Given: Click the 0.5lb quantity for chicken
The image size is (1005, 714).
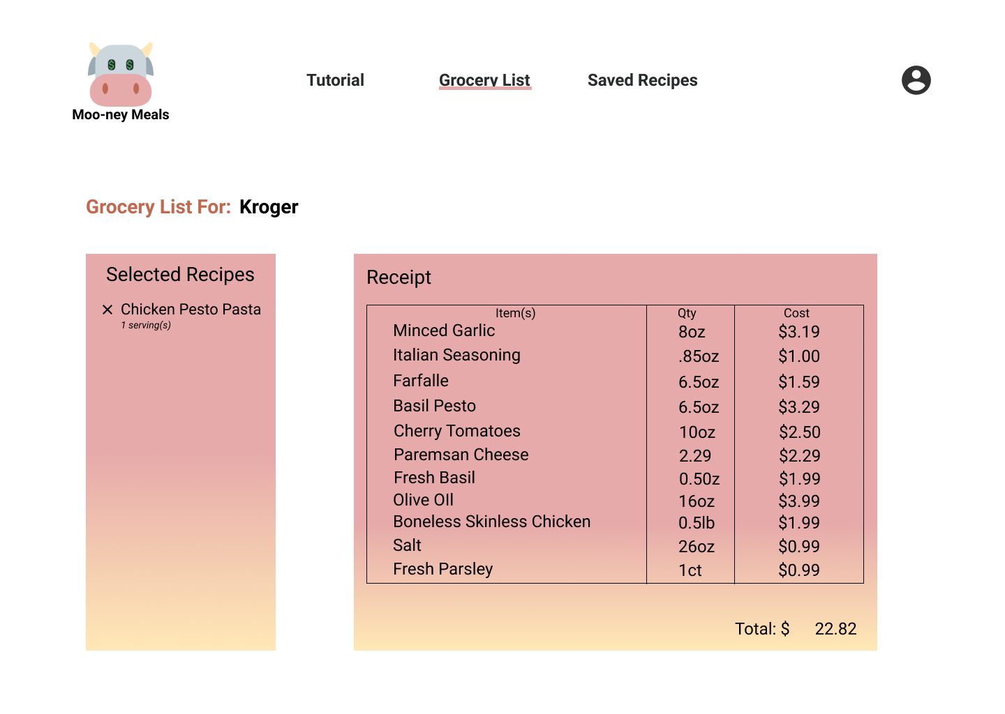Looking at the screenshot, I should 697,523.
